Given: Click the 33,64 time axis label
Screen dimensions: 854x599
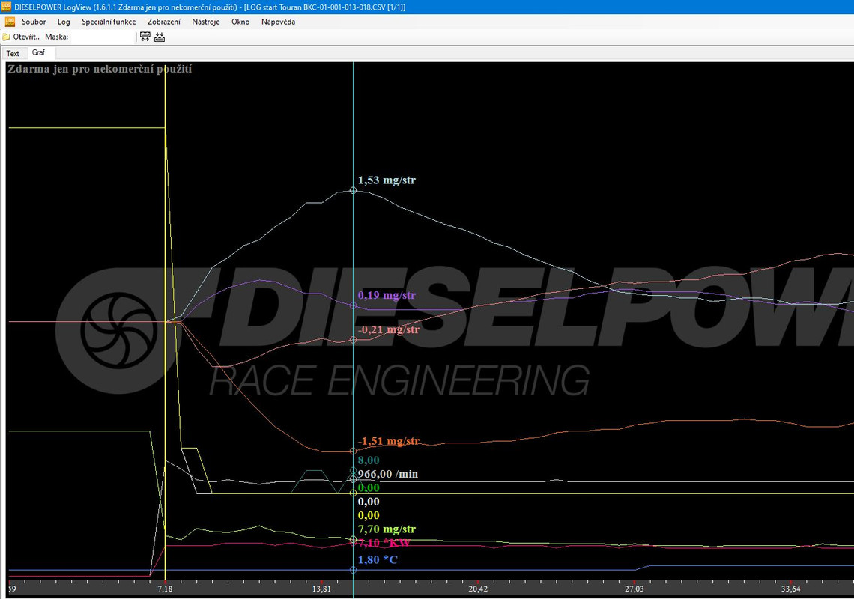Looking at the screenshot, I should [790, 589].
